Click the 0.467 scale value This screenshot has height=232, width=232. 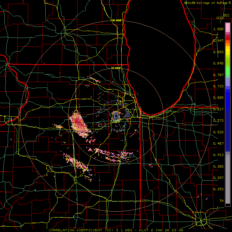(x=218, y=144)
